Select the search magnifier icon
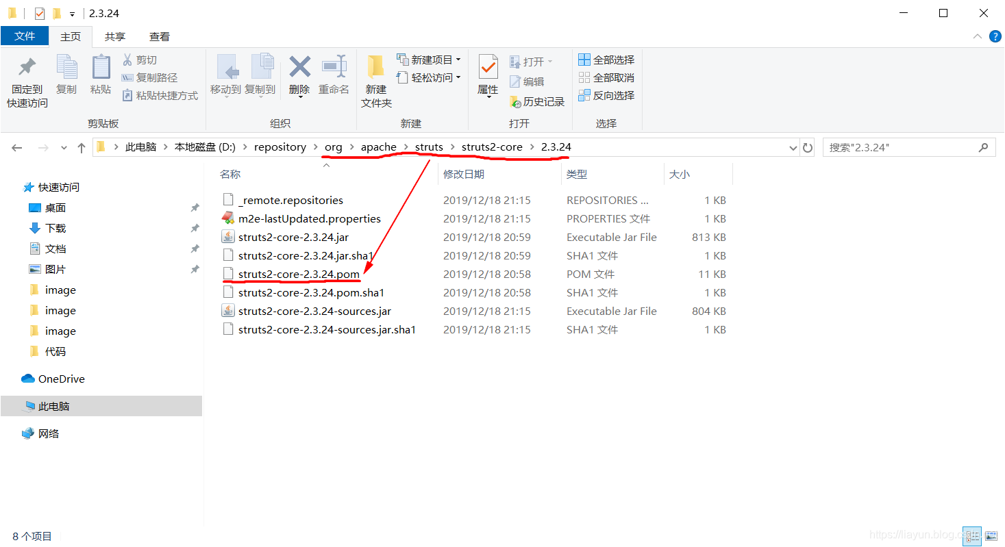This screenshot has height=547, width=1005. [x=983, y=147]
